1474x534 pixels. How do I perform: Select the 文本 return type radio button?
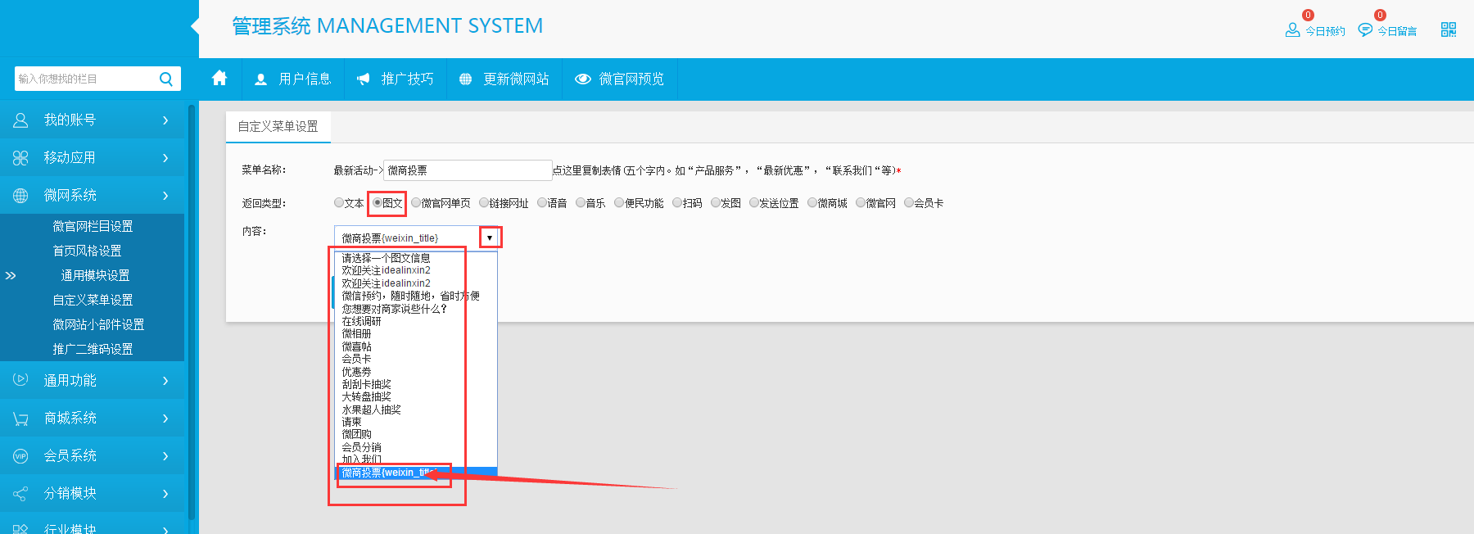(x=339, y=203)
